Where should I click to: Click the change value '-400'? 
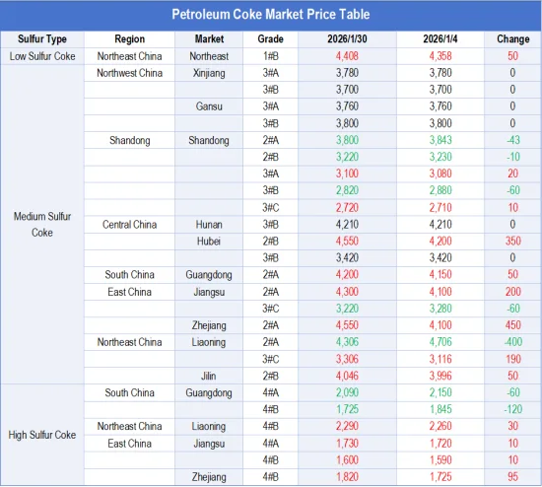coord(513,342)
